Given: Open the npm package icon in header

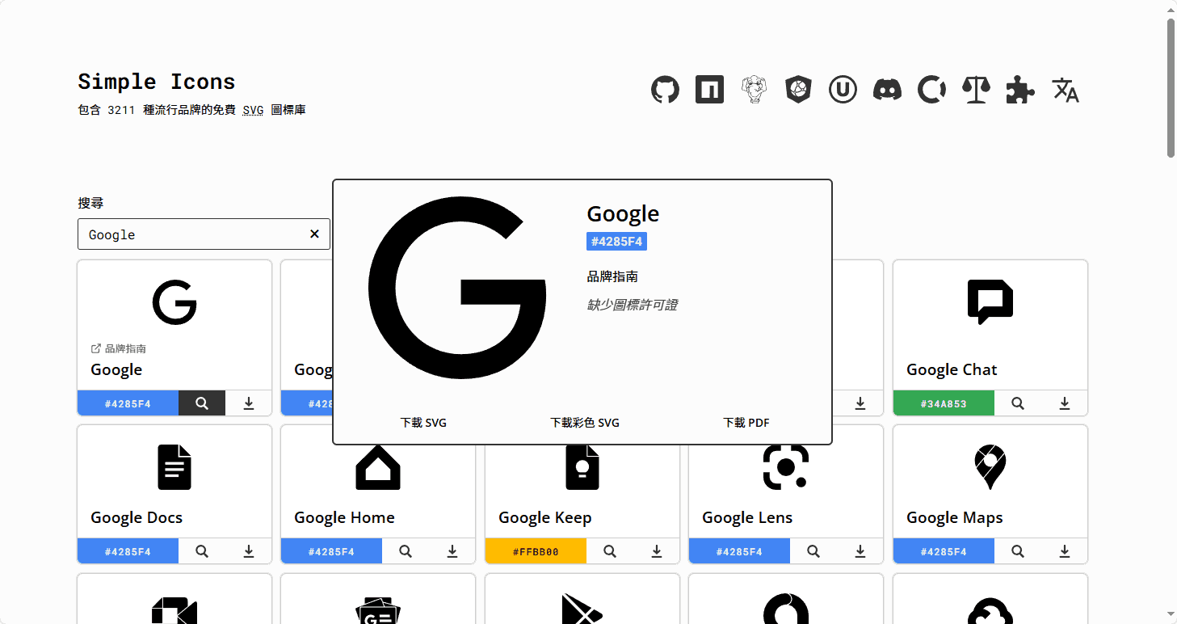Looking at the screenshot, I should 709,90.
